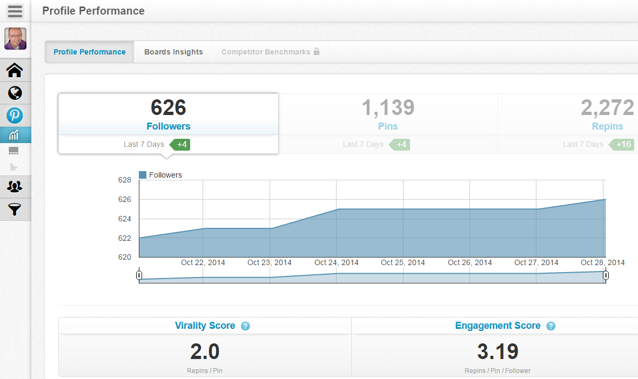Image resolution: width=638 pixels, height=379 pixels.
Task: Click the left handle of range slider
Action: [x=139, y=276]
